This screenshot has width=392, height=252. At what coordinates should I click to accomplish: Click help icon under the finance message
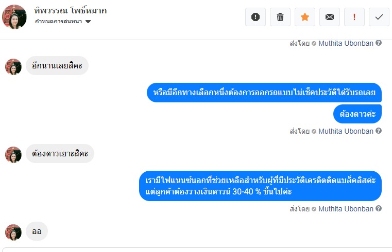pyautogui.click(x=379, y=209)
